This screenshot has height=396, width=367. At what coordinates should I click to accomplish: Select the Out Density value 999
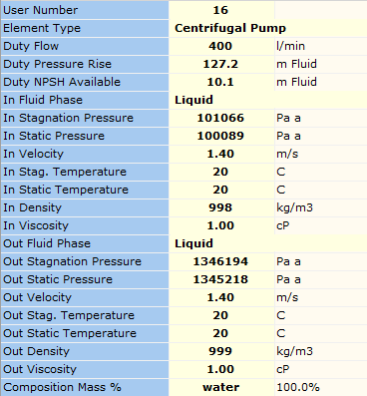220,351
